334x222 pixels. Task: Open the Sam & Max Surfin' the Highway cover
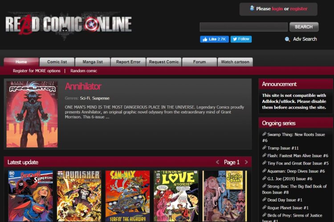coord(128,196)
